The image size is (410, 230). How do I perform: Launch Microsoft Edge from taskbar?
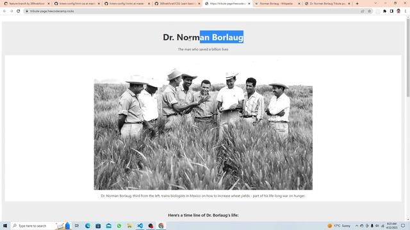pos(88,226)
